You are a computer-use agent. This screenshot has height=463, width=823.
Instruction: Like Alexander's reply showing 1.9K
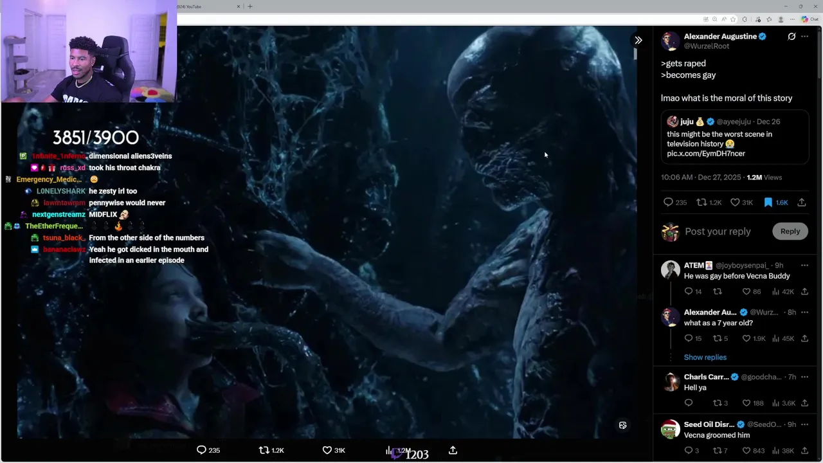click(754, 338)
